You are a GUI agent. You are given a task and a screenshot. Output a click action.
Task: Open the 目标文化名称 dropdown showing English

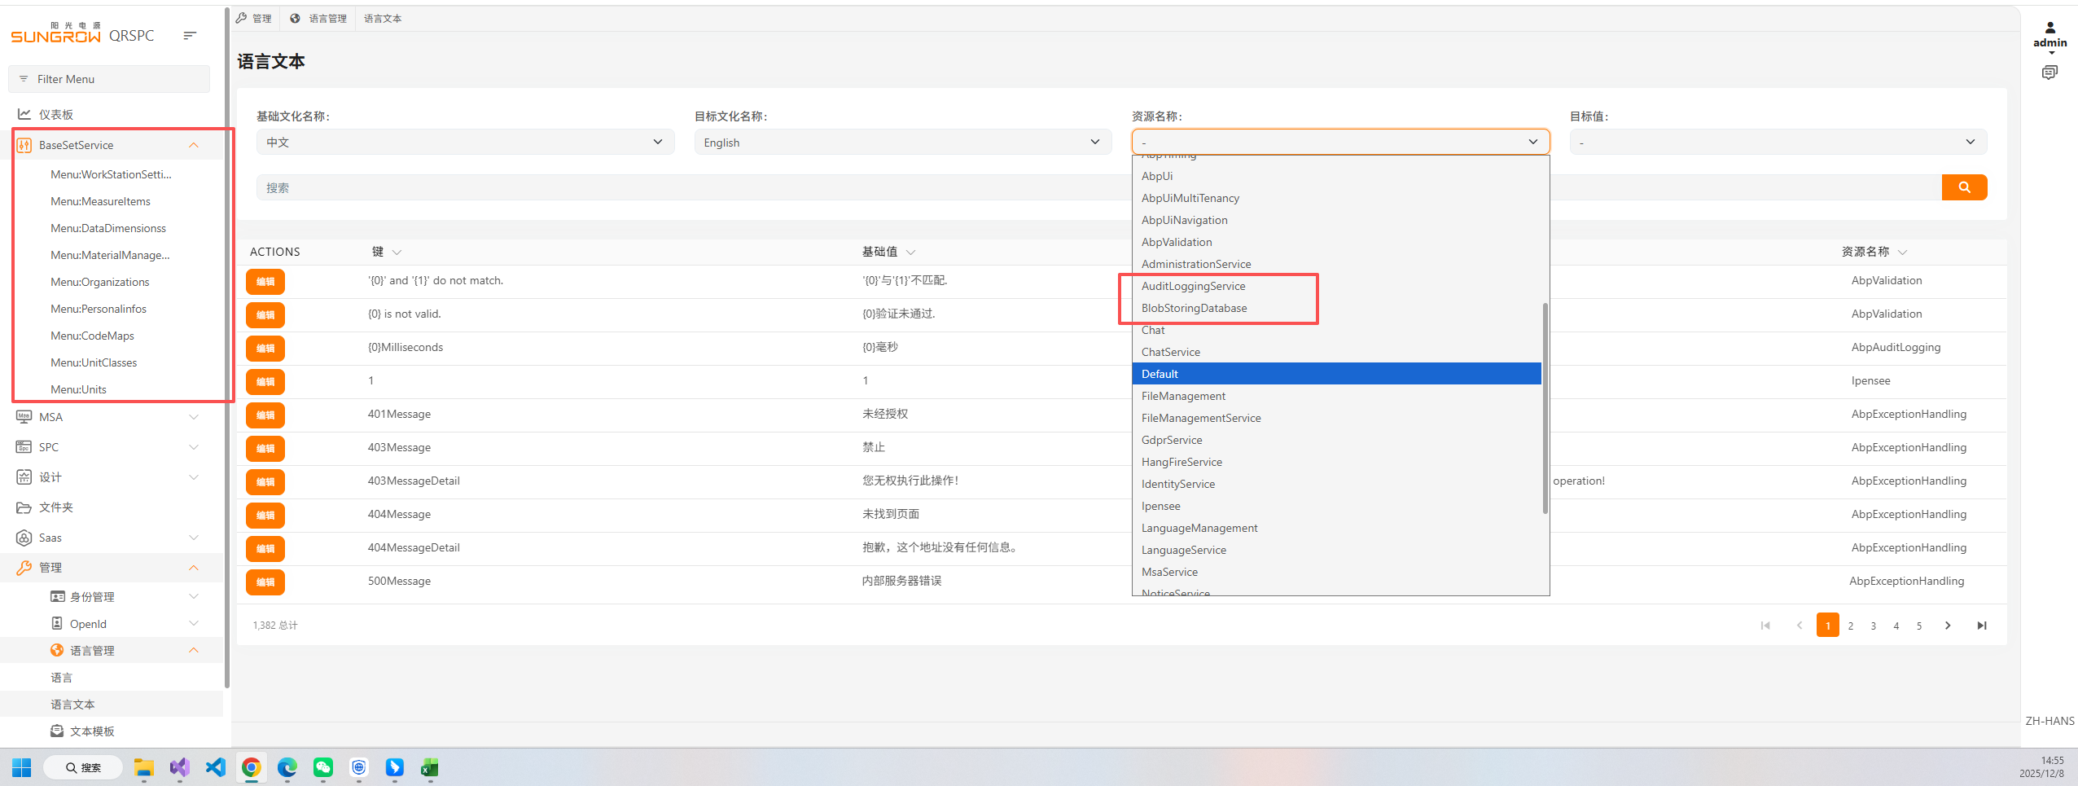pos(902,143)
